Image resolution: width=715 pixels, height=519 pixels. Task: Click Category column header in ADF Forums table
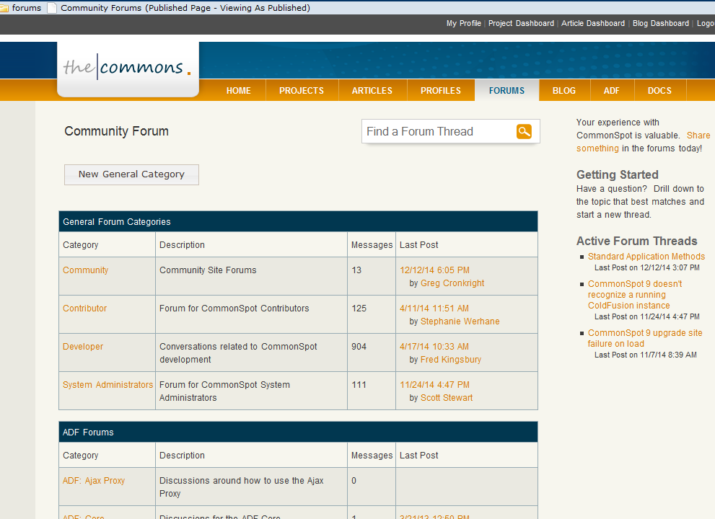[80, 456]
